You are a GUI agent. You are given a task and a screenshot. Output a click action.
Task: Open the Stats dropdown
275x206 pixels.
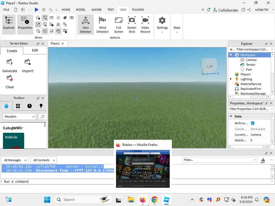click(177, 30)
